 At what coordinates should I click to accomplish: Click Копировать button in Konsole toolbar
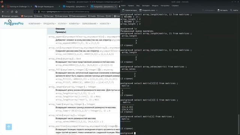208,10
